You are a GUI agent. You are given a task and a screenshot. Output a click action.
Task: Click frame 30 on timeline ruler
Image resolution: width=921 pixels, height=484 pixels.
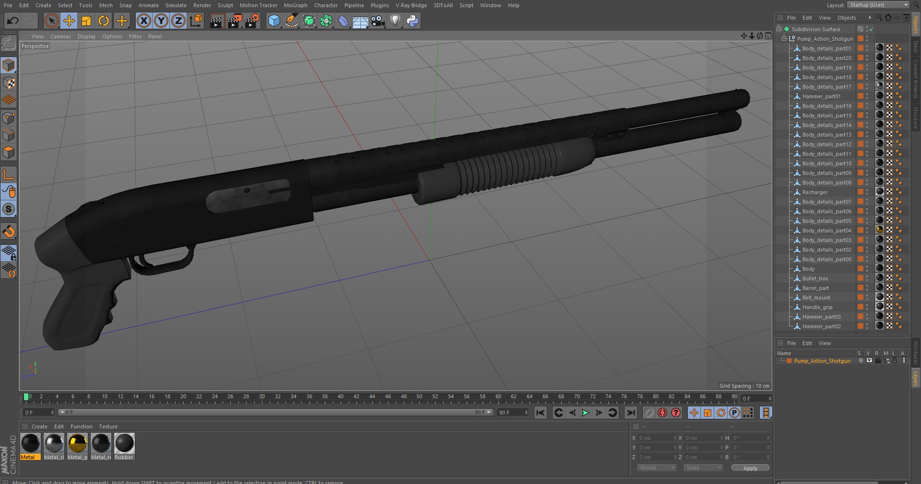tap(262, 397)
